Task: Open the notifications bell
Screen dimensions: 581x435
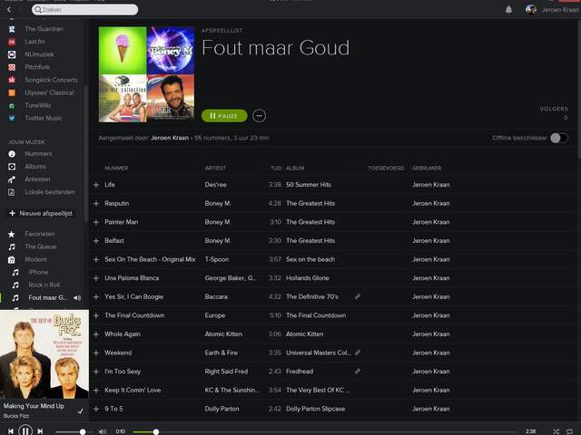Action: 508,10
